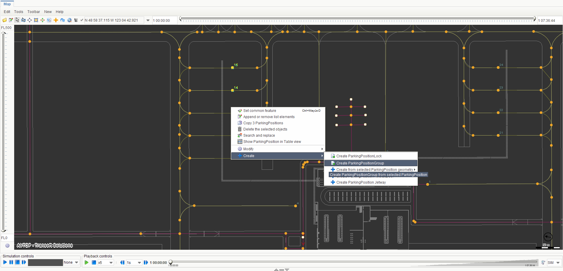The height and width of the screenshot is (271, 563).
Task: Open the coordinates dropdown arrow
Action: (x=148, y=20)
